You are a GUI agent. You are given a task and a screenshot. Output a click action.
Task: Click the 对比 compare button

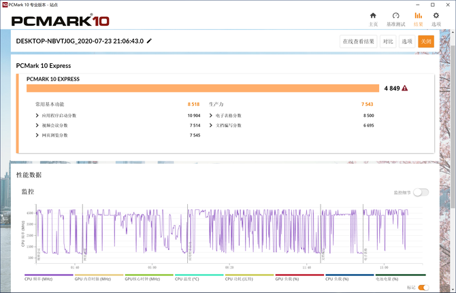coord(388,41)
